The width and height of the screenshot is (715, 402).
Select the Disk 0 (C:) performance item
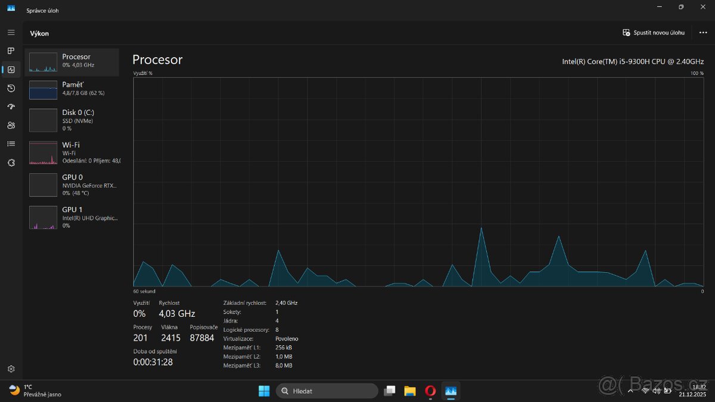71,120
